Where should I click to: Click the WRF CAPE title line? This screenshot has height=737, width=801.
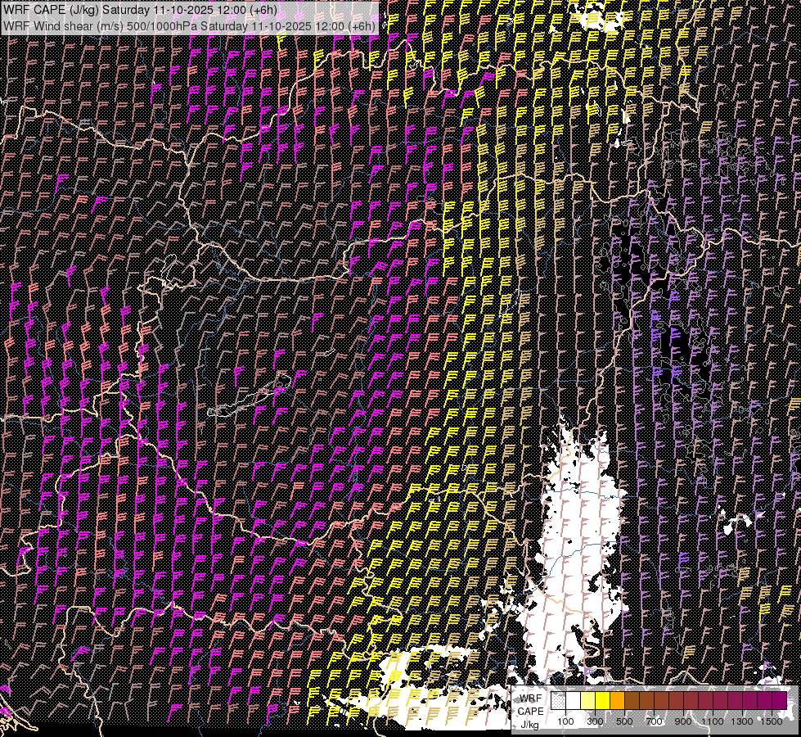pyautogui.click(x=141, y=10)
